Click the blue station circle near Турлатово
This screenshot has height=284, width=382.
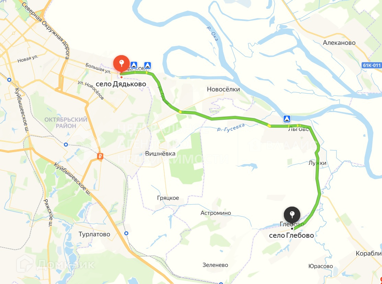tap(126, 233)
